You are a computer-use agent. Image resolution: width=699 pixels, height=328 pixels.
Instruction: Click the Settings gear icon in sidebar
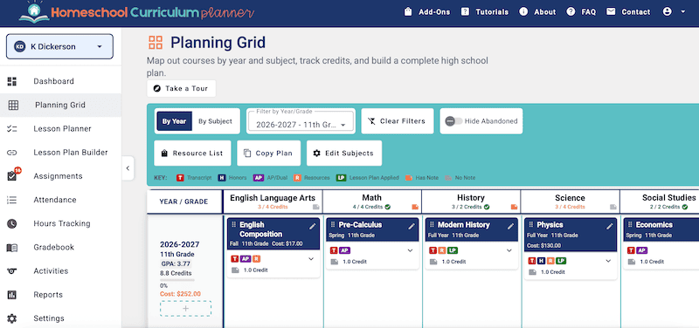12,318
